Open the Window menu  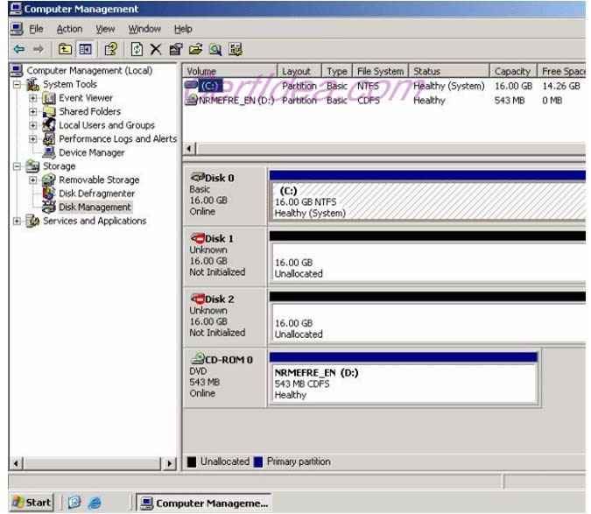[144, 29]
